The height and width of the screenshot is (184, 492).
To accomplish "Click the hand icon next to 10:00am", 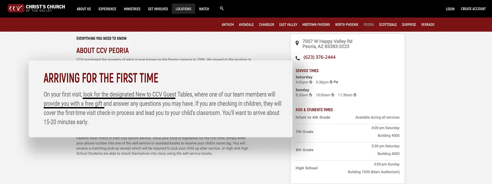I will tap(333, 95).
